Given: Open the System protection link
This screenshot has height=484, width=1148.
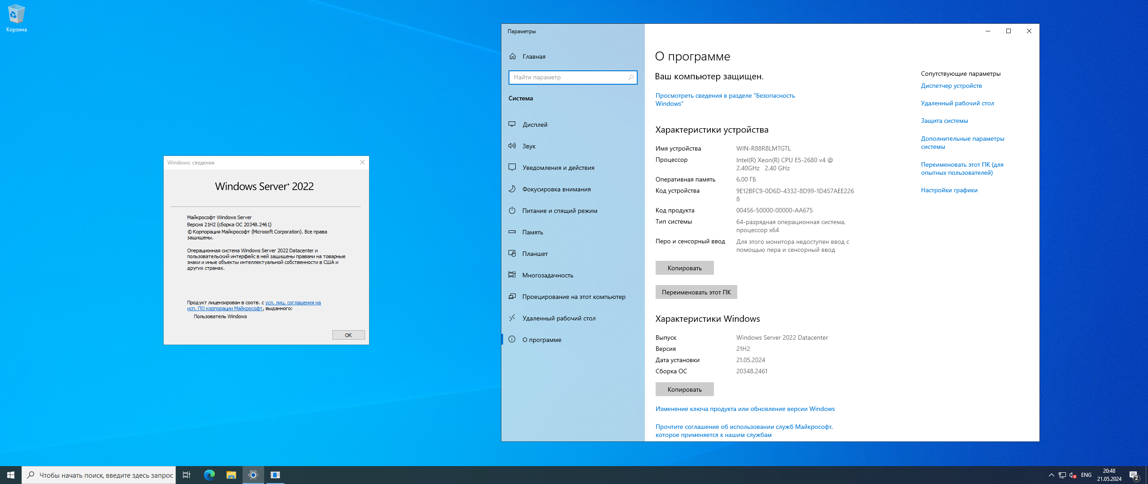Looking at the screenshot, I should pos(944,121).
